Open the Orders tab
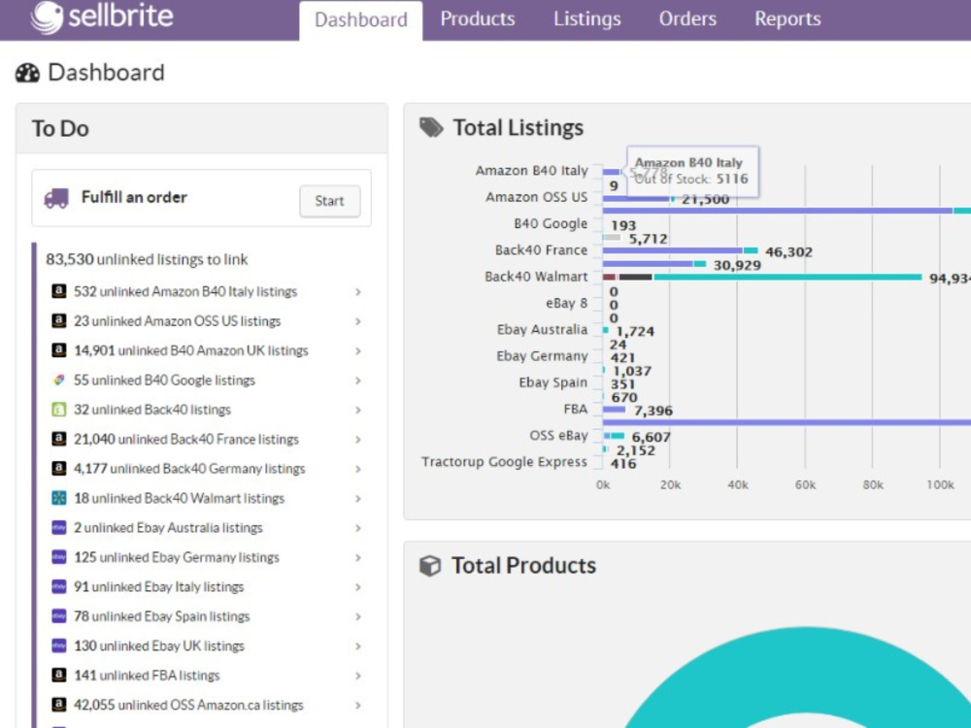 coord(687,18)
